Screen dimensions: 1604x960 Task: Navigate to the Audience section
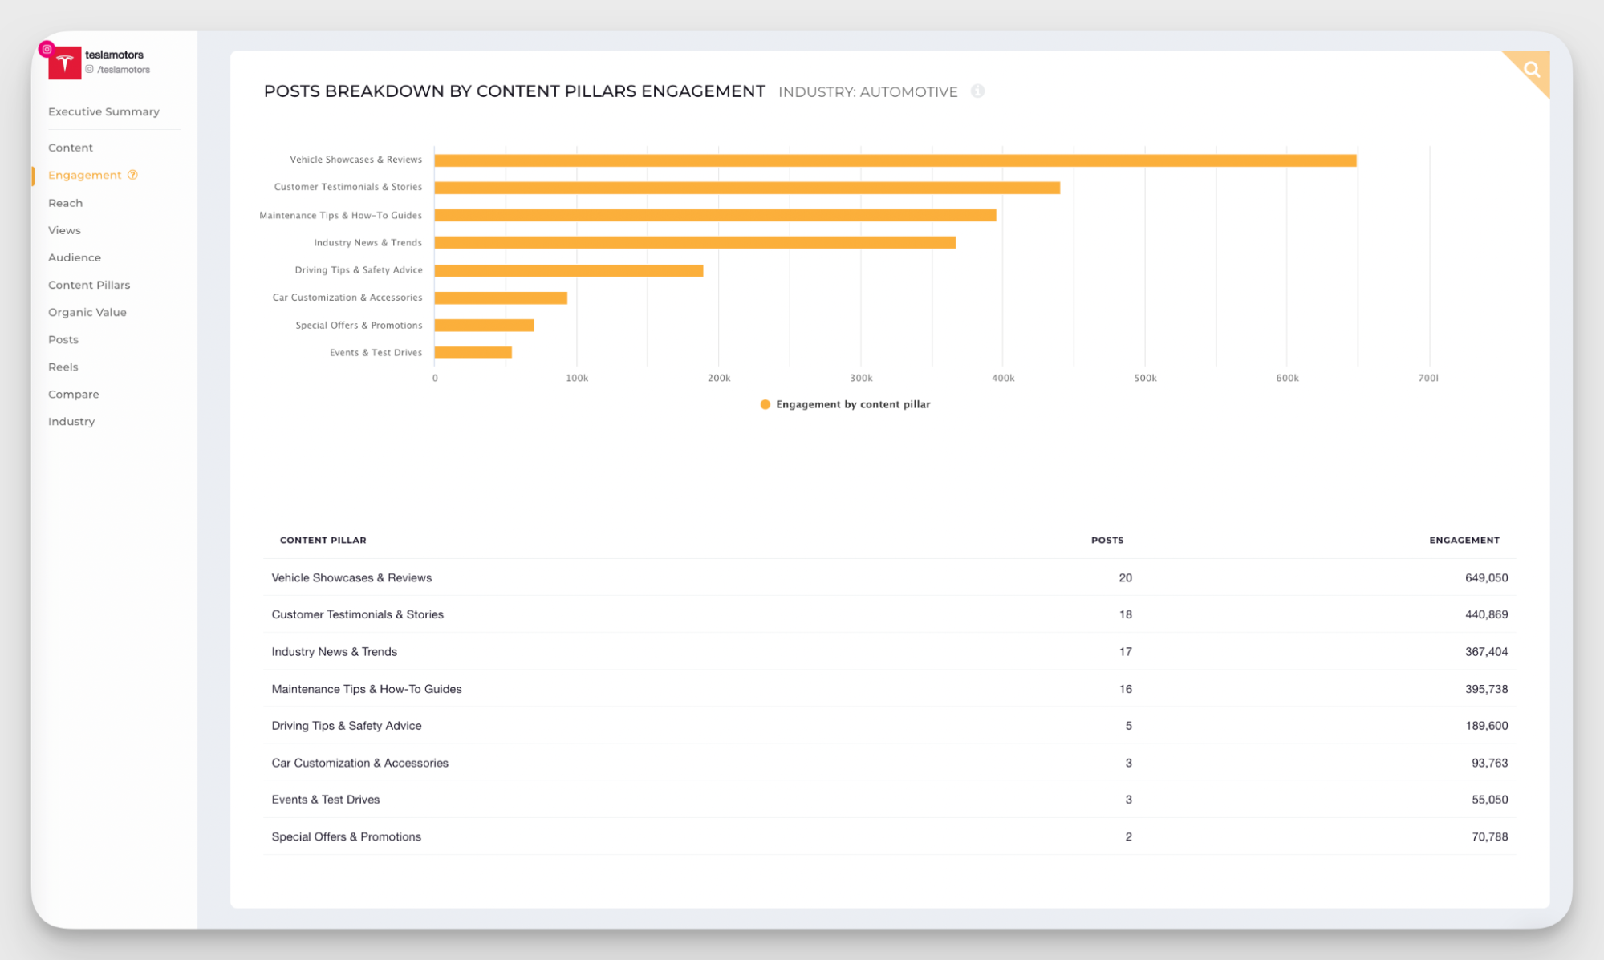coord(74,257)
